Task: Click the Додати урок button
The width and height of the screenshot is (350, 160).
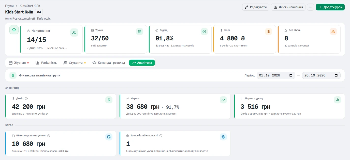Action: [x=330, y=7]
